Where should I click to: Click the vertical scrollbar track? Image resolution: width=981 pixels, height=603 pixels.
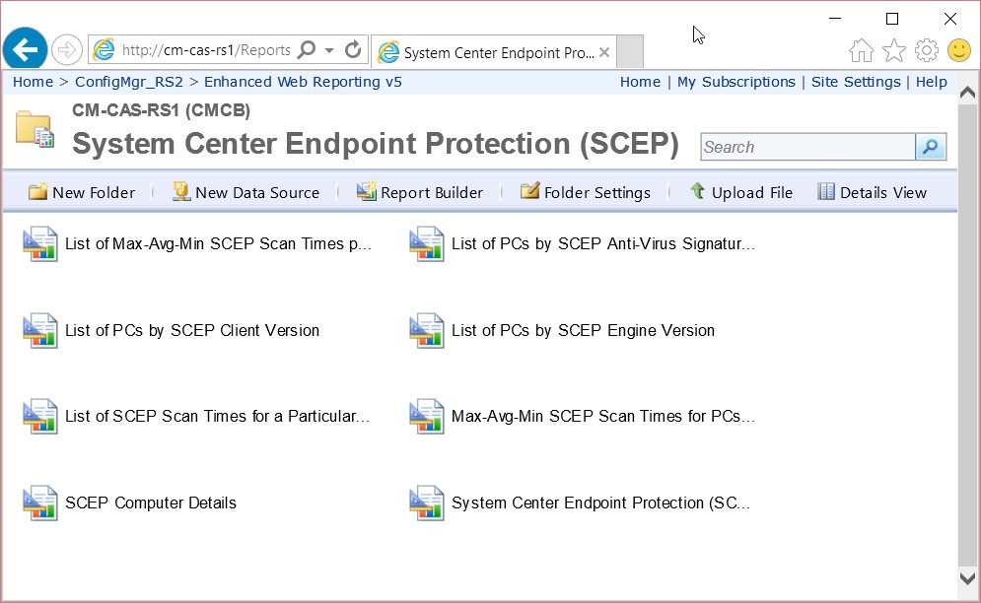[x=967, y=335]
